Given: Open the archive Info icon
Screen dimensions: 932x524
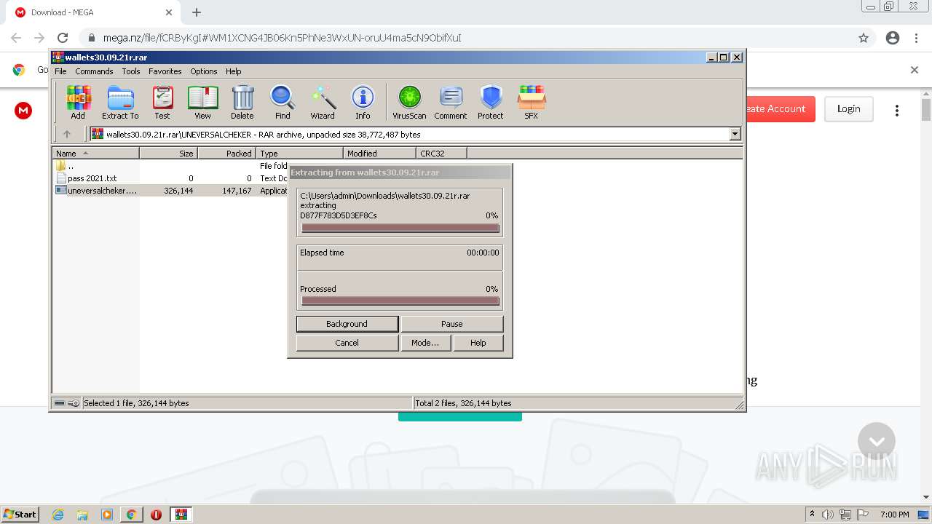Looking at the screenshot, I should [x=363, y=102].
